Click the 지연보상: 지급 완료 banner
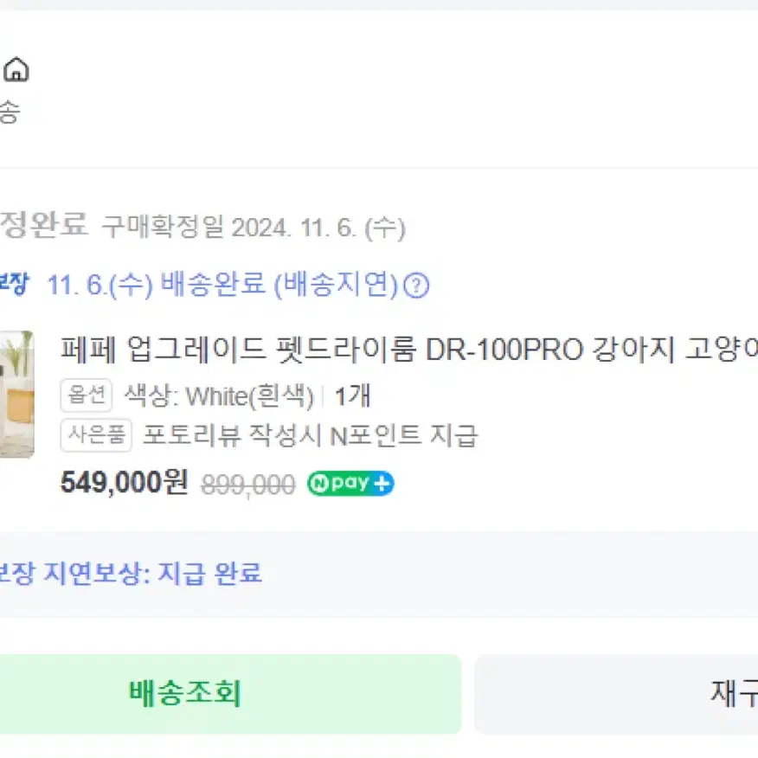The width and height of the screenshot is (758, 758). pos(131,574)
